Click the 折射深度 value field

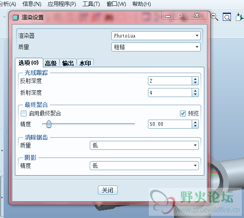(x=170, y=93)
